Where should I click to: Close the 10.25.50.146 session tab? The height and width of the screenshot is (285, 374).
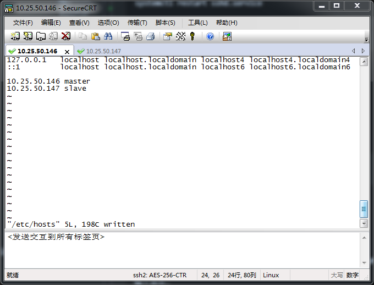[67, 52]
